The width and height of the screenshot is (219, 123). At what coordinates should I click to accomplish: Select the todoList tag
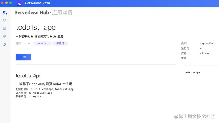(x=42, y=44)
